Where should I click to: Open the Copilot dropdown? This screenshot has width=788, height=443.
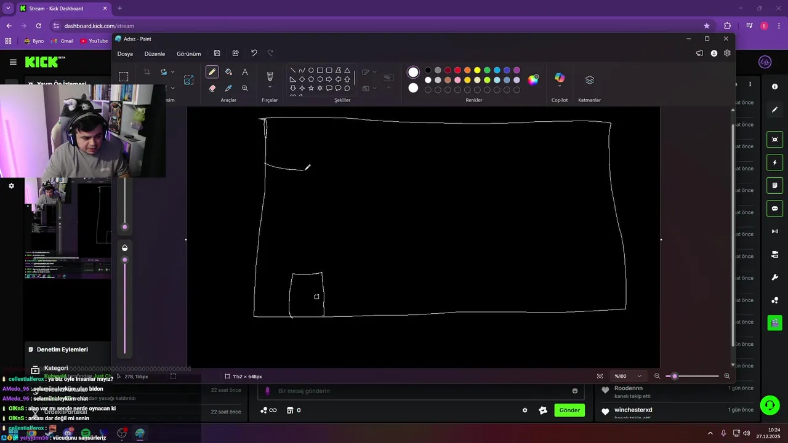(x=560, y=86)
